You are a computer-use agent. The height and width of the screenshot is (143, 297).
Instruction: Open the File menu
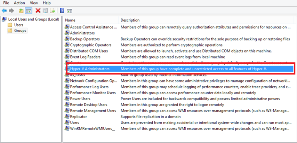(6, 3)
